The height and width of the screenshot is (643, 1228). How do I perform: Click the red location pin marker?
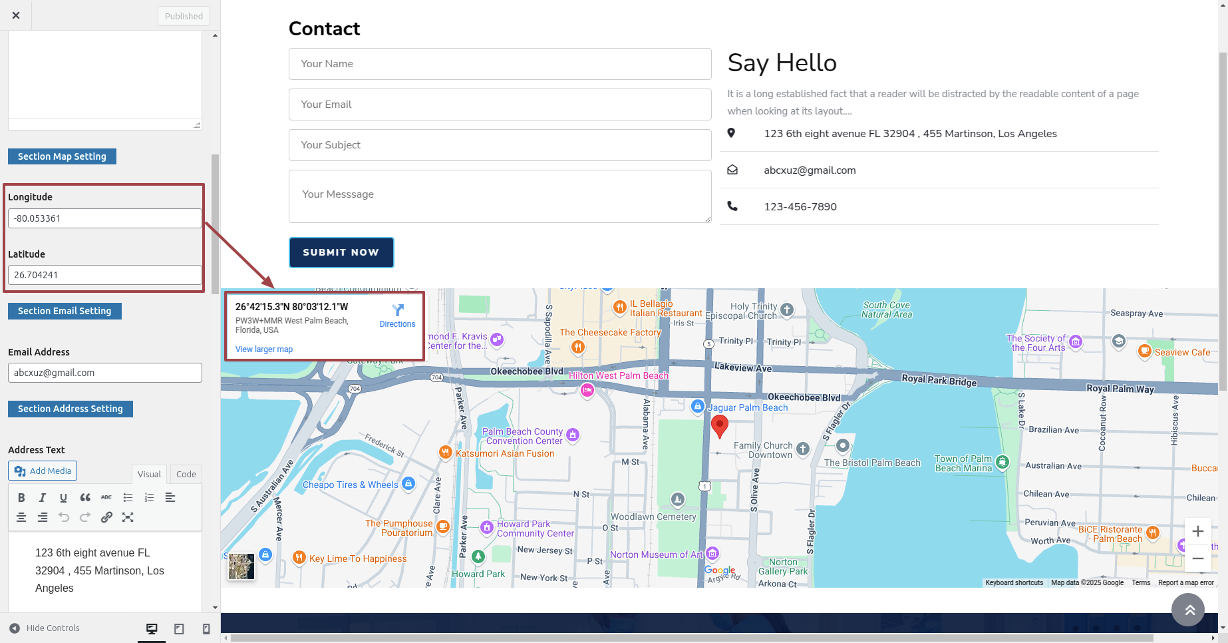[x=719, y=426]
